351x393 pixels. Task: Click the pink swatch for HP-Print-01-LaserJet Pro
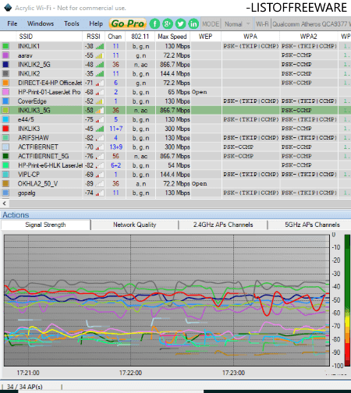(x=5, y=92)
